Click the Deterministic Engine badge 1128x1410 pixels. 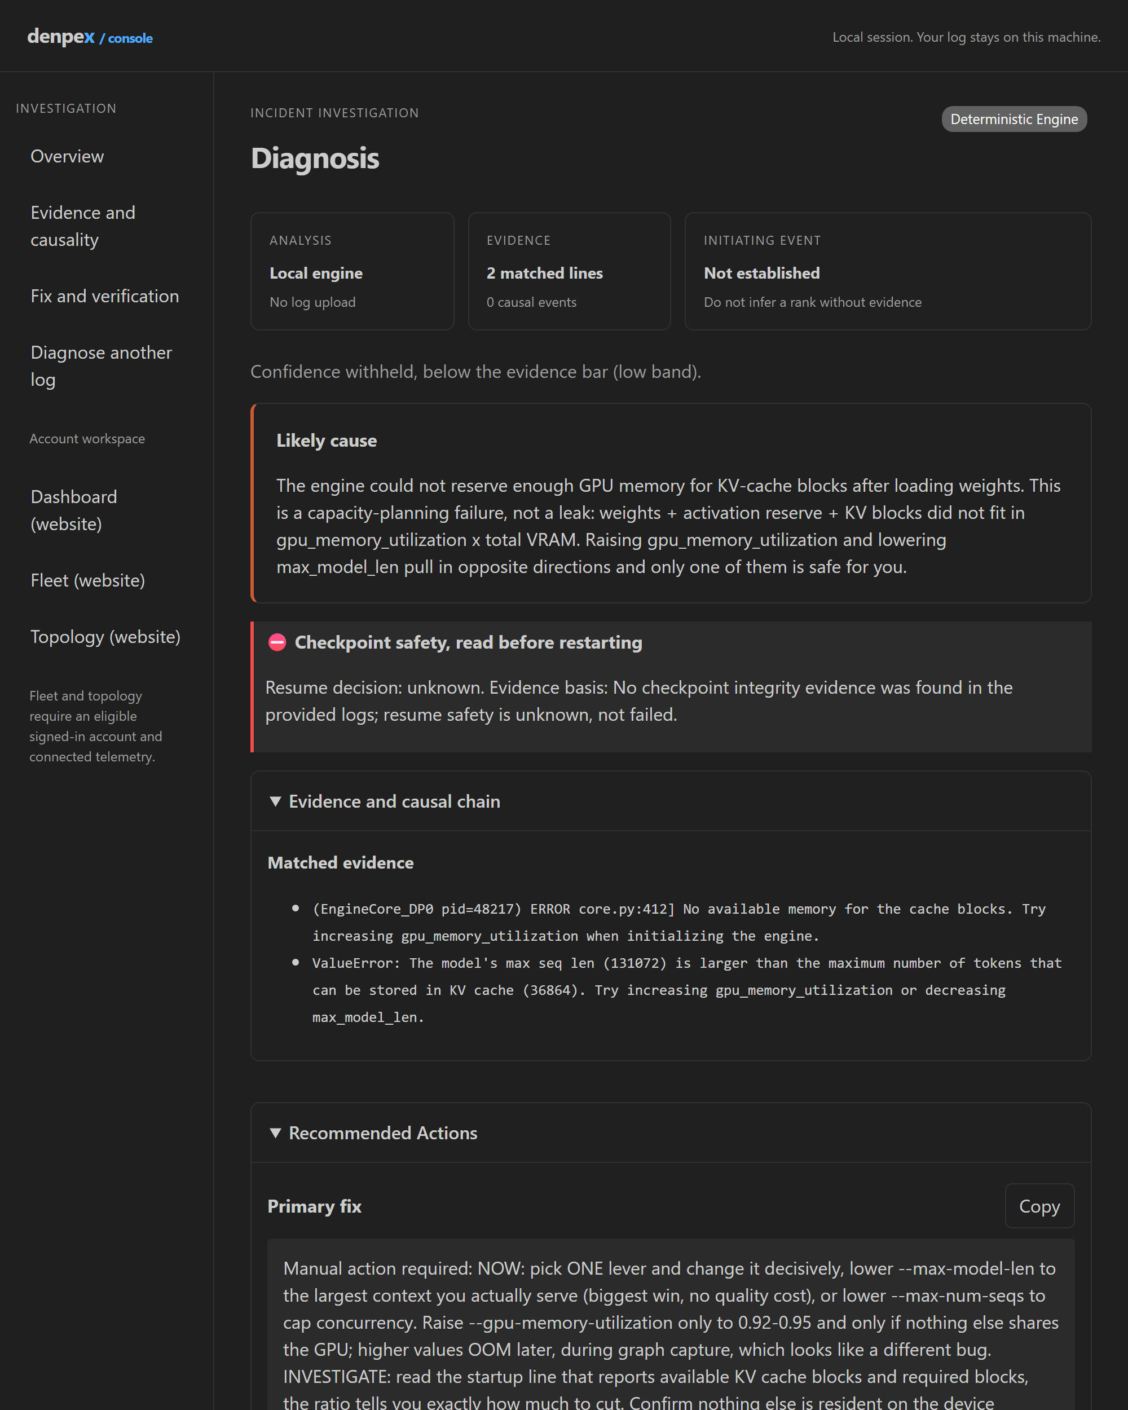click(1014, 119)
